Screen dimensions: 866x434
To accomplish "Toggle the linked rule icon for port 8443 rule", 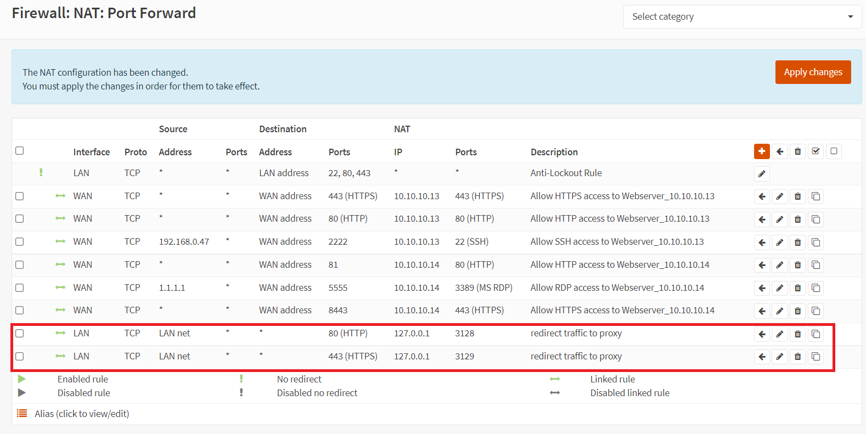I will tap(60, 311).
